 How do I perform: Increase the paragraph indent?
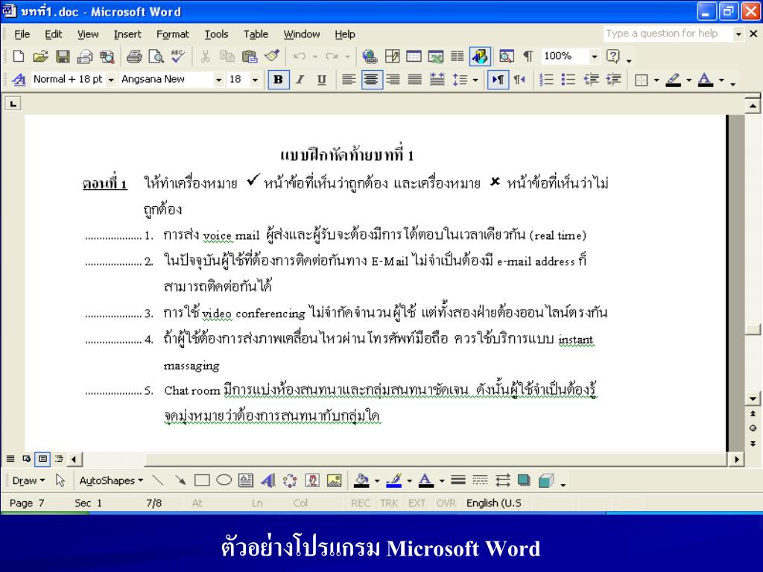[613, 80]
